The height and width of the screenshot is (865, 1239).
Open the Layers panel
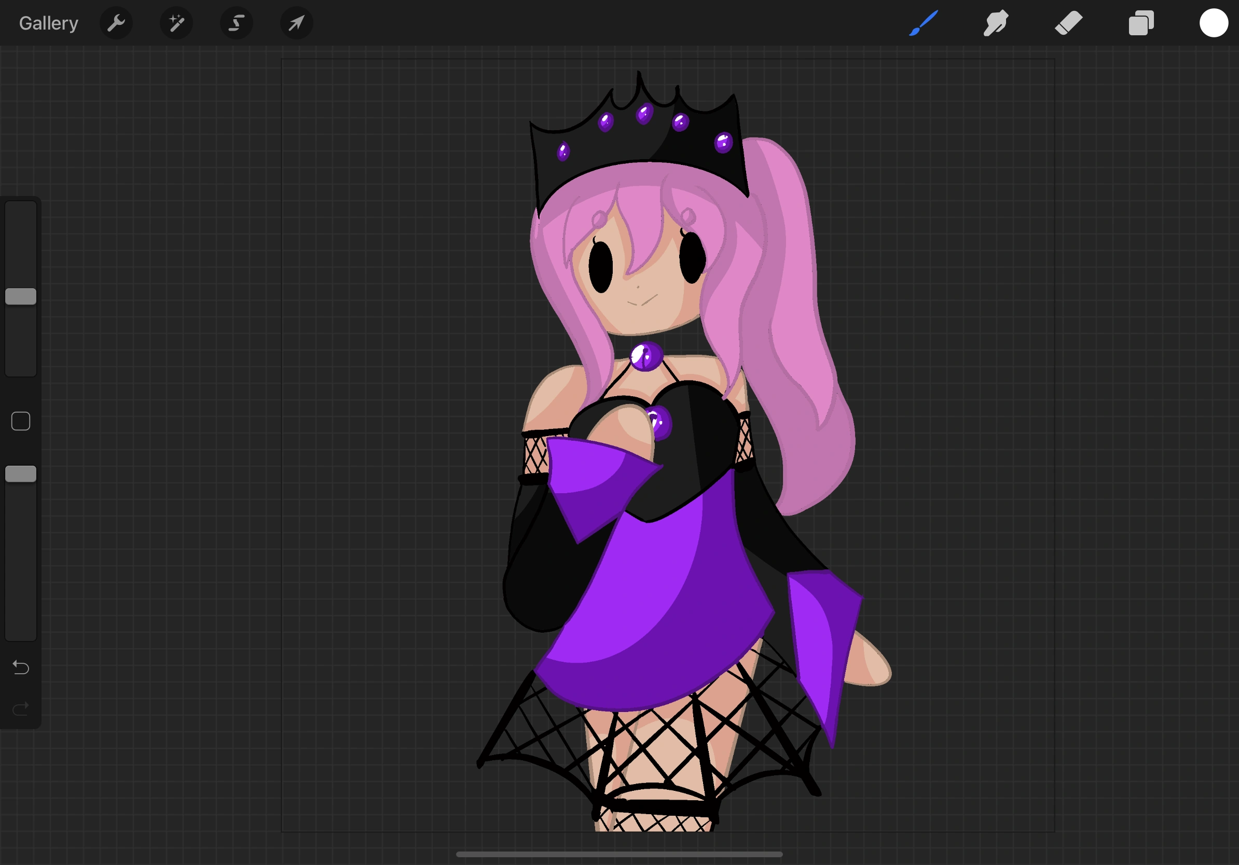[x=1140, y=23]
